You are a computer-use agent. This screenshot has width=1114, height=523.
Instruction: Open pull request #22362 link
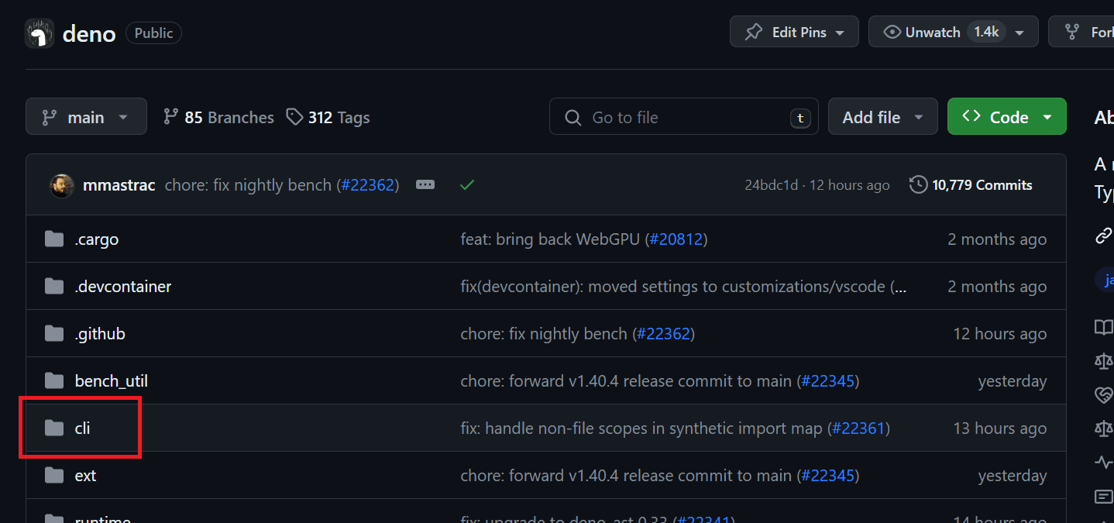click(368, 184)
